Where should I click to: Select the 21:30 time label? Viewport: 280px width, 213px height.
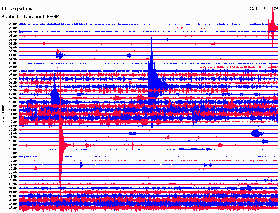(x=13, y=192)
